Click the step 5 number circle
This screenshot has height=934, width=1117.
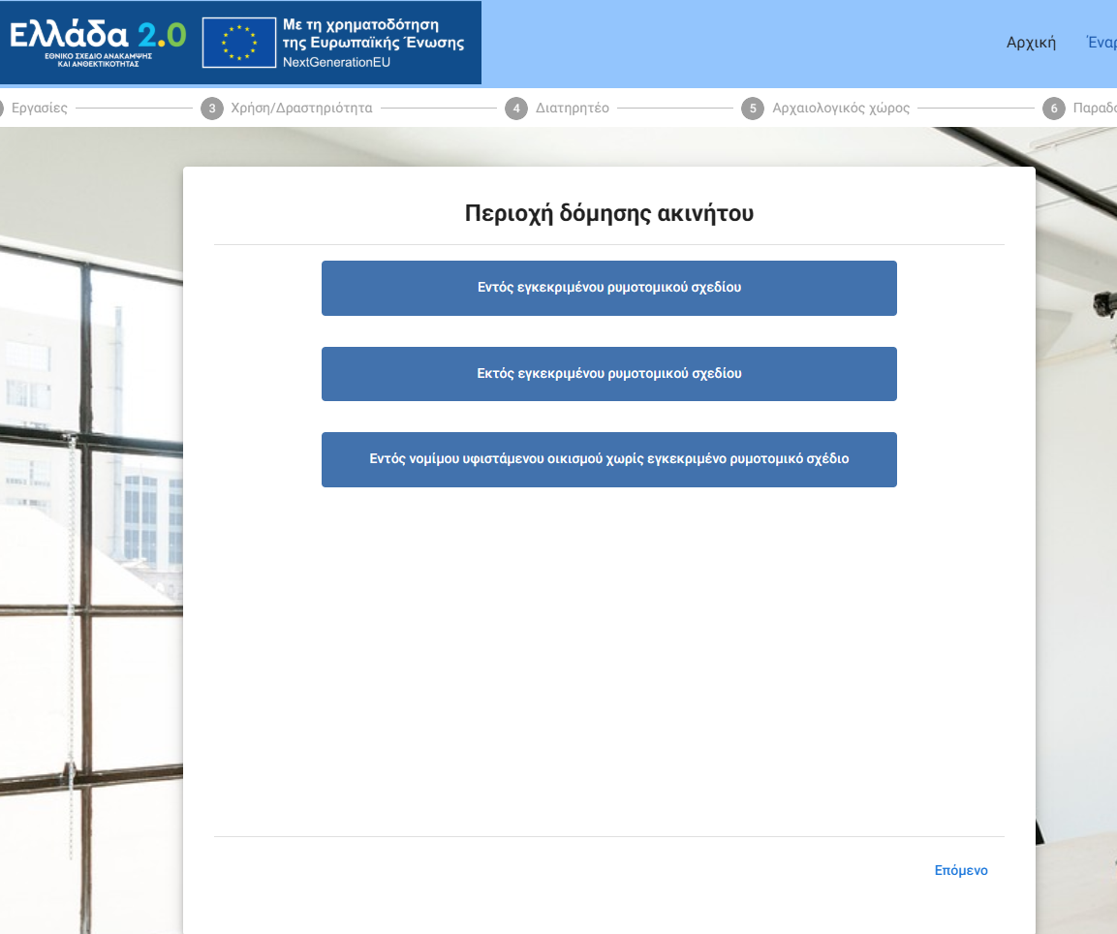(x=753, y=109)
